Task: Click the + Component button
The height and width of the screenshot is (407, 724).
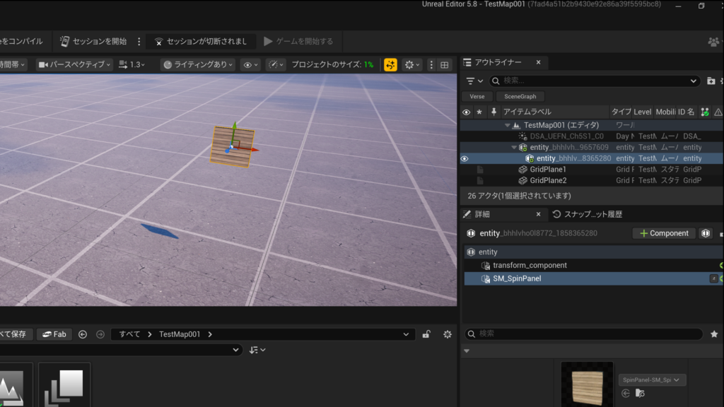Action: 663,233
